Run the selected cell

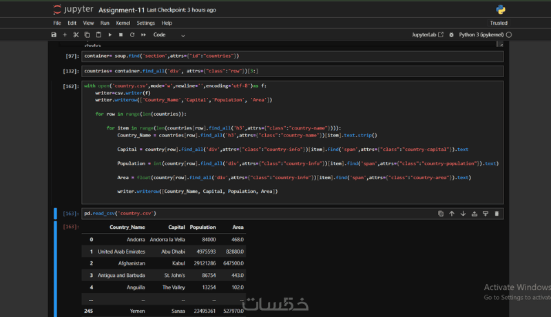click(x=110, y=34)
